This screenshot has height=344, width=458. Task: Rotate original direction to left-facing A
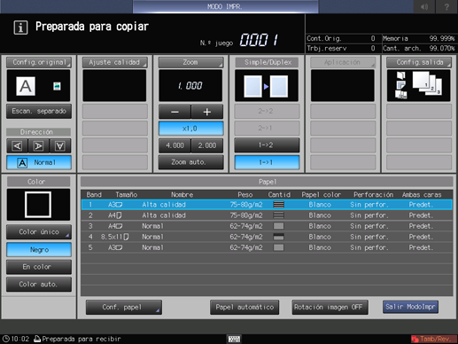17,145
